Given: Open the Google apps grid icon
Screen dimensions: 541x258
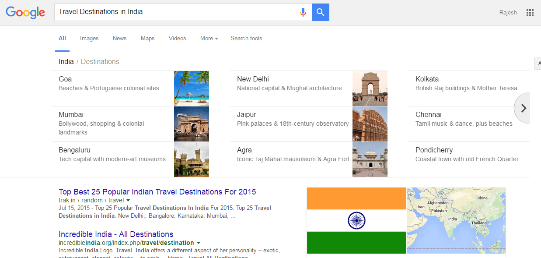Looking at the screenshot, I should coord(530,13).
